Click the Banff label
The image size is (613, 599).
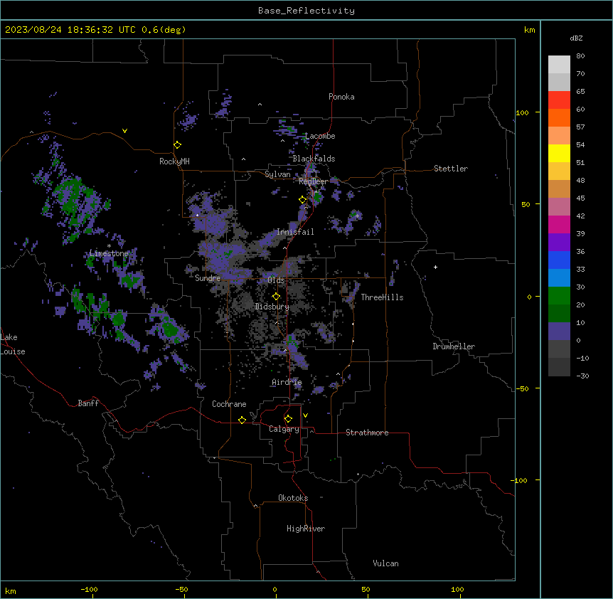click(x=88, y=403)
